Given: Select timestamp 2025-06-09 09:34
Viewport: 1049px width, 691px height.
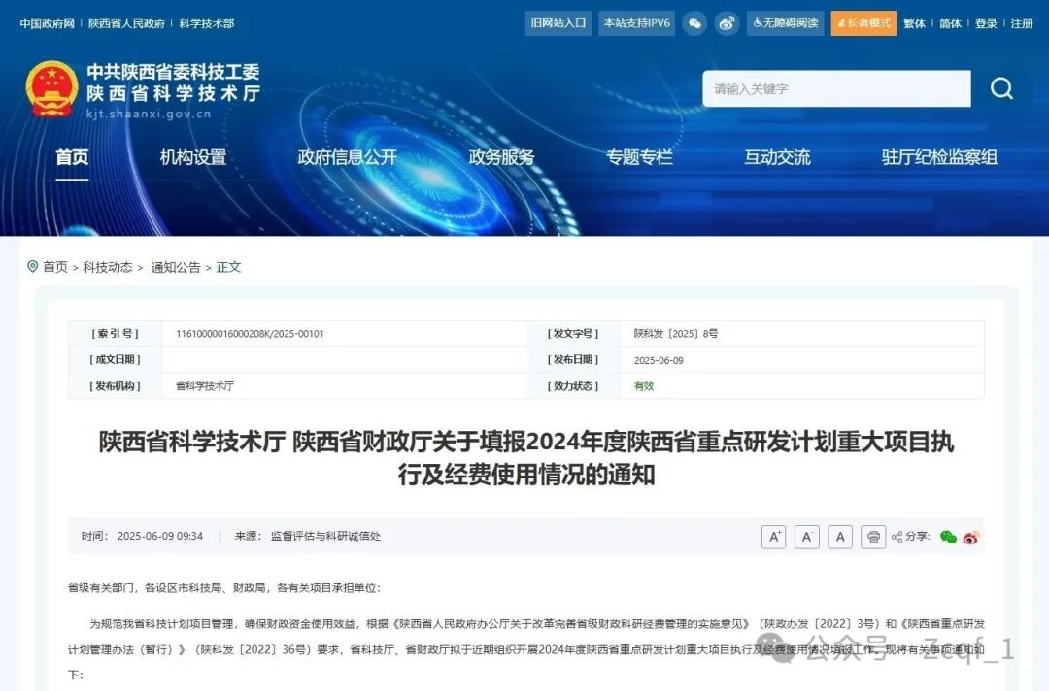Looking at the screenshot, I should point(160,536).
